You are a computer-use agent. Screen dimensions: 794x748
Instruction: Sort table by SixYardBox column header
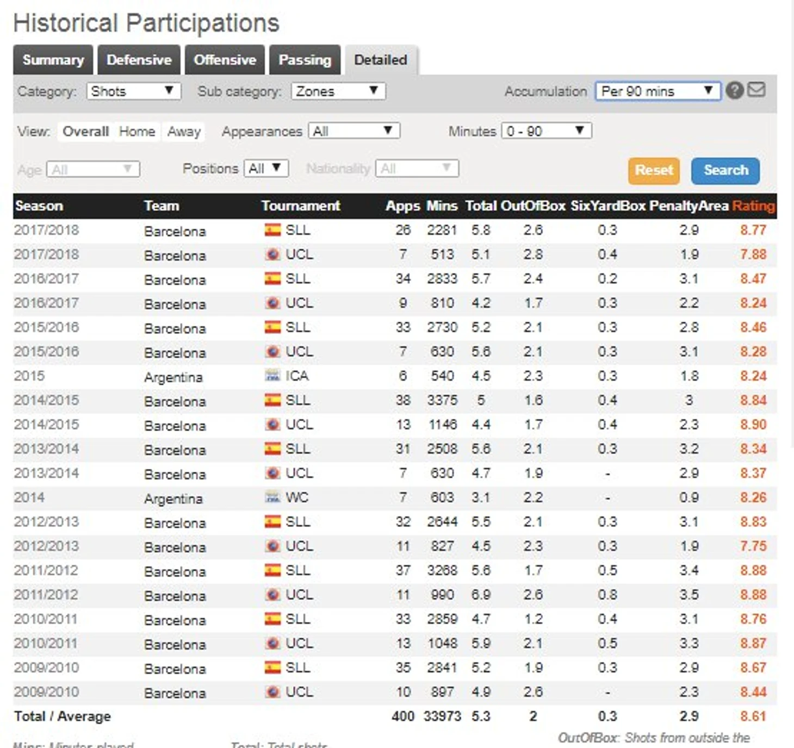coord(607,206)
